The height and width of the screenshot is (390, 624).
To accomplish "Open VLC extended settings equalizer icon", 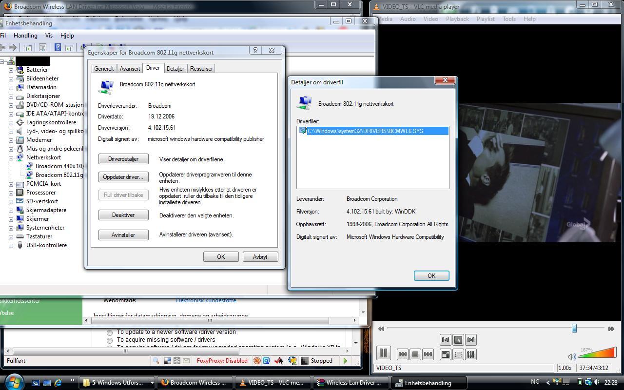I will 471,354.
